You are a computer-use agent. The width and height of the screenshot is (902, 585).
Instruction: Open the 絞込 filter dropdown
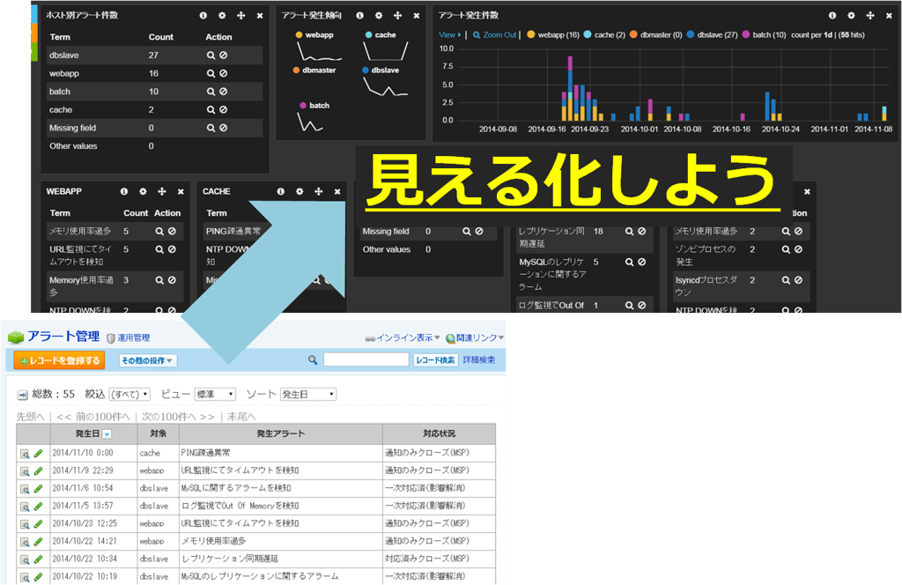[129, 393]
